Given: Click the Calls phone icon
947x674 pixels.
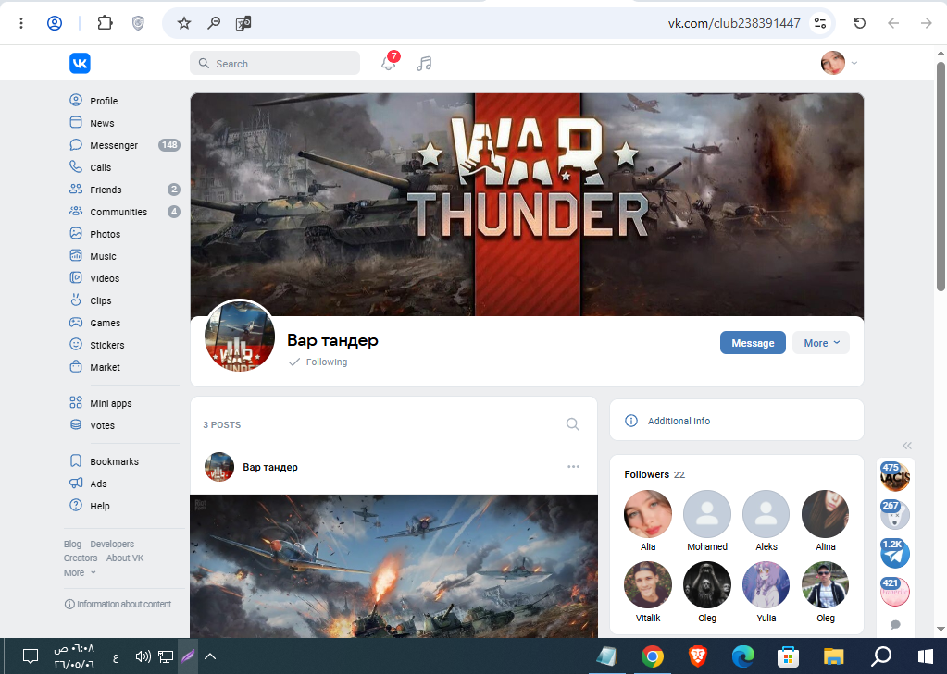Looking at the screenshot, I should (76, 166).
